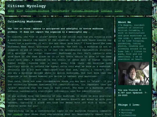Select the 'Mycology' list item
Viewport: 157px width, 117px height.
point(127,113)
